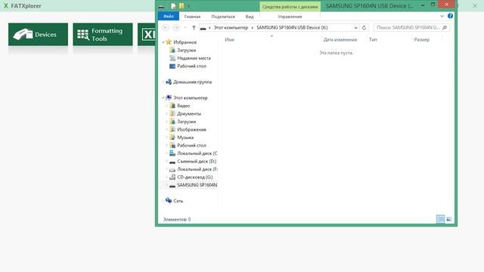Sort by the Тип column header
This screenshot has height=272, width=484.
373,39
